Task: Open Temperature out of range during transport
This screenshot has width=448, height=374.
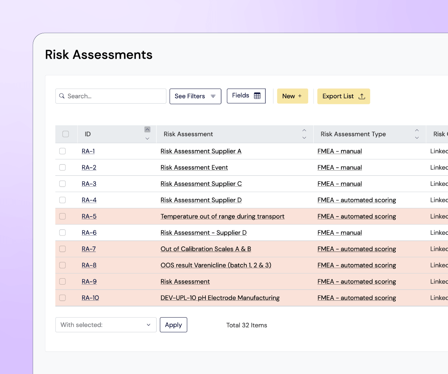Action: click(x=223, y=216)
